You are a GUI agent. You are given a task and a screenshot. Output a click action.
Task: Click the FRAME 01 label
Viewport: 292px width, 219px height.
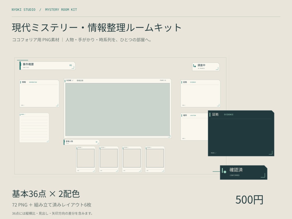pyautogui.click(x=163, y=80)
